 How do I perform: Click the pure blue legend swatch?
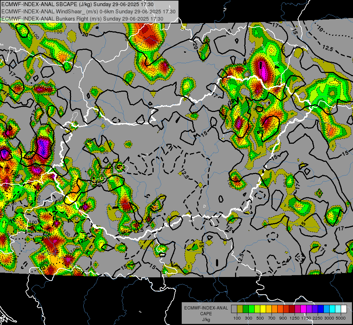click(x=321, y=309)
